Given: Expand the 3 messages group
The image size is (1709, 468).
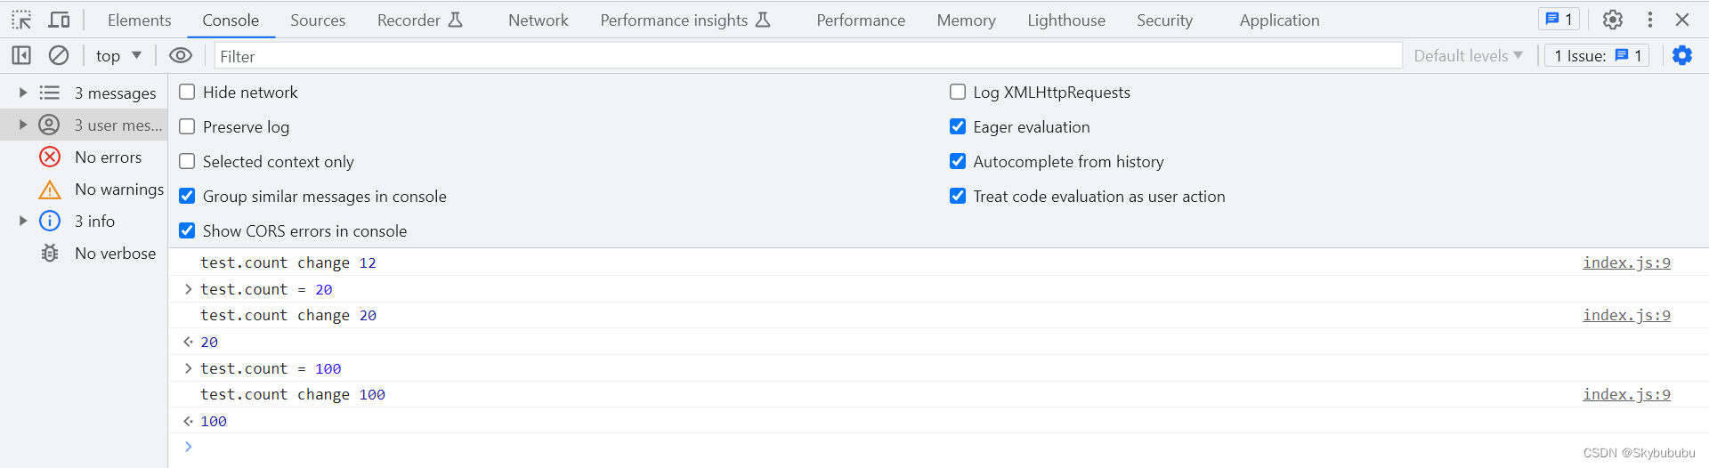Looking at the screenshot, I should click(23, 93).
